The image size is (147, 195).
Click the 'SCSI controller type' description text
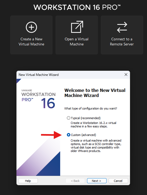[x=96, y=146]
